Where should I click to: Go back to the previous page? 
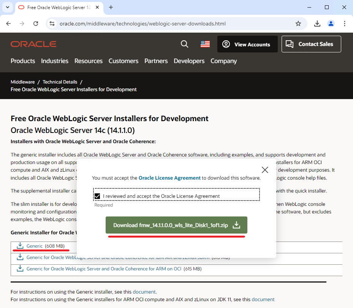pos(9,24)
